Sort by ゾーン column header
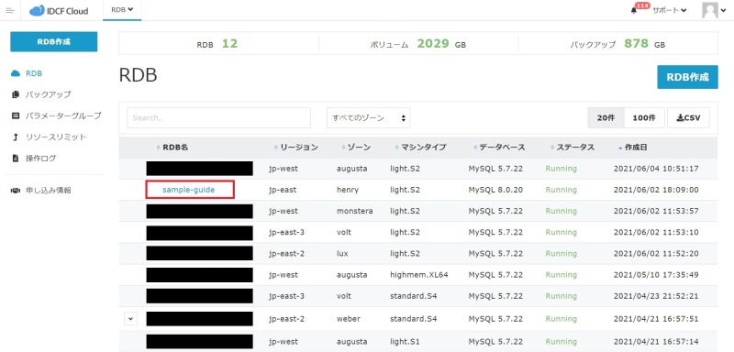 (x=356, y=148)
